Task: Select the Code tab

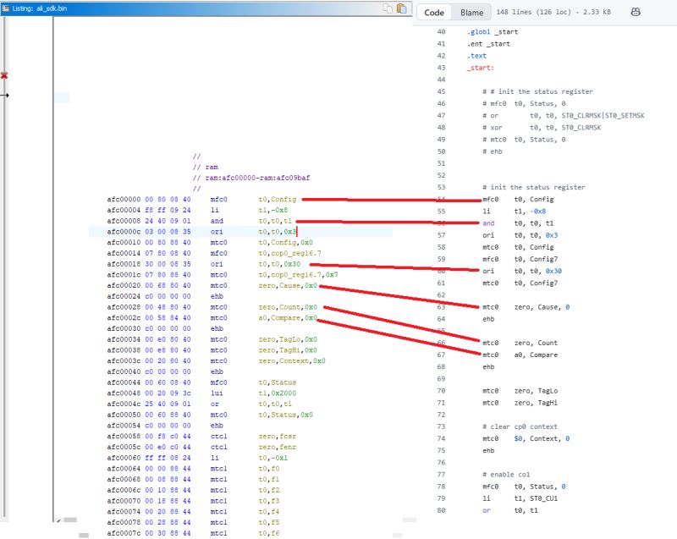Action: [x=437, y=11]
